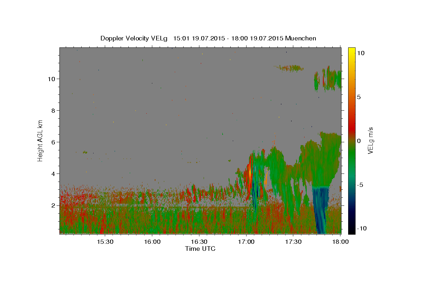Click the thin cloud streak near 17:25 at 10.7 km
This screenshot has height=281, width=422.
pos(289,68)
